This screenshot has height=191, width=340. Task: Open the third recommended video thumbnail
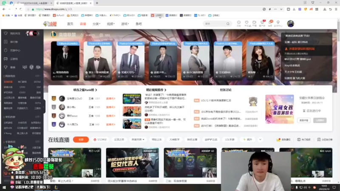[132, 124]
